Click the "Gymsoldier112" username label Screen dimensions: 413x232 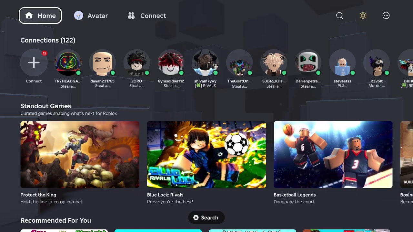[x=171, y=81]
